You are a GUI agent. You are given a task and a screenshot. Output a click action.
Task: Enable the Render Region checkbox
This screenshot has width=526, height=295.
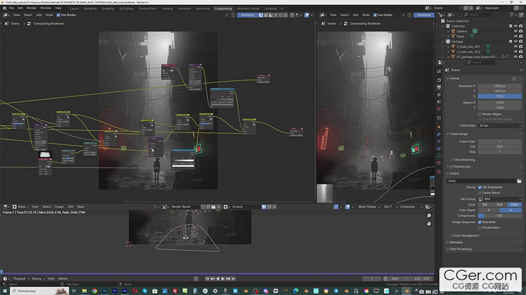(x=480, y=114)
